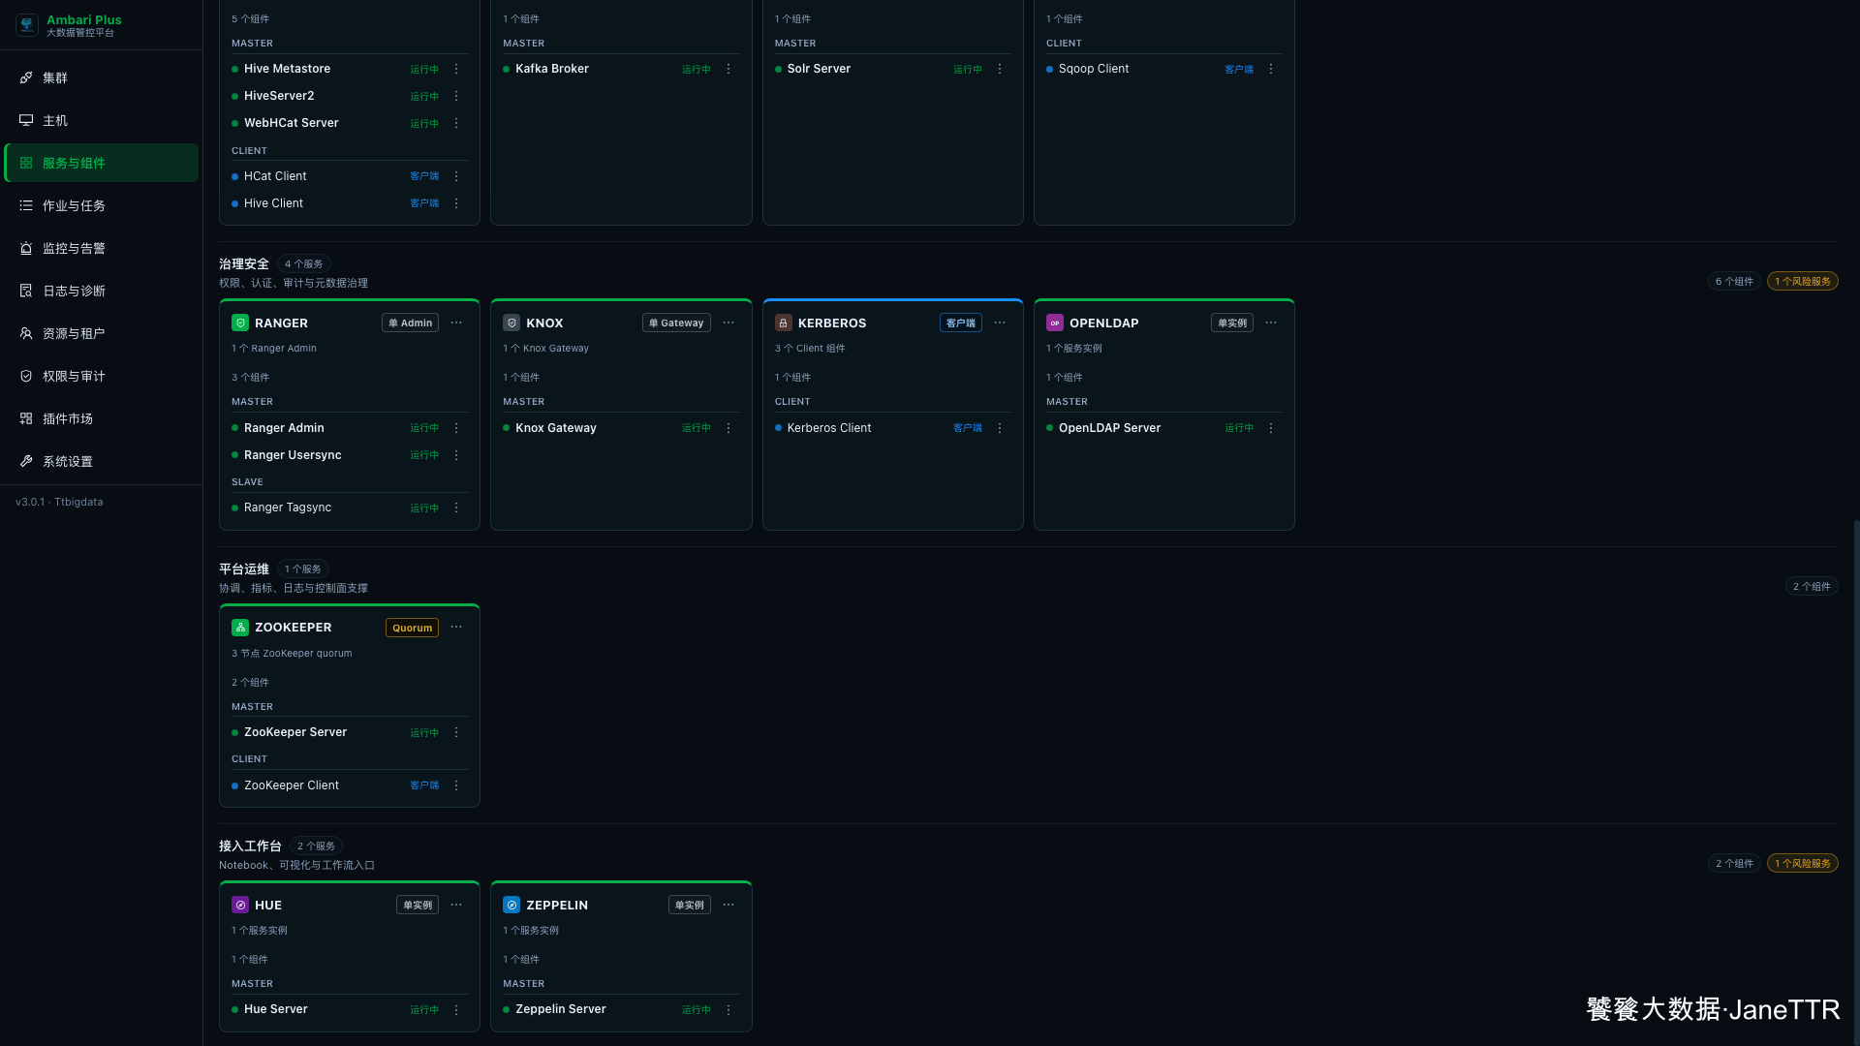Click the 单实例 badge on OPENLDAP
Screen dimensions: 1860x1046
coord(1232,323)
